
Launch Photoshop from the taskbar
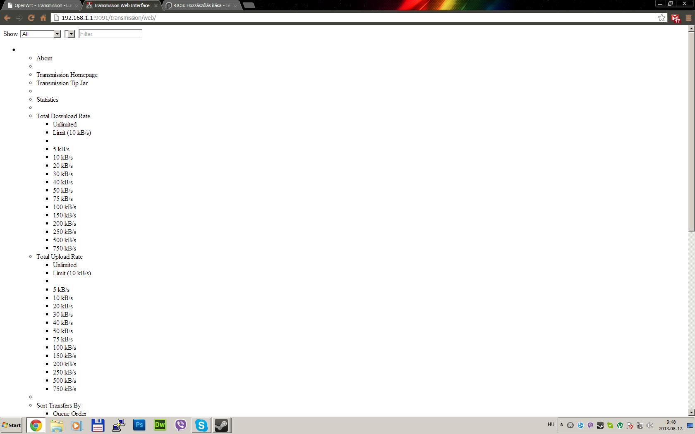click(x=139, y=425)
